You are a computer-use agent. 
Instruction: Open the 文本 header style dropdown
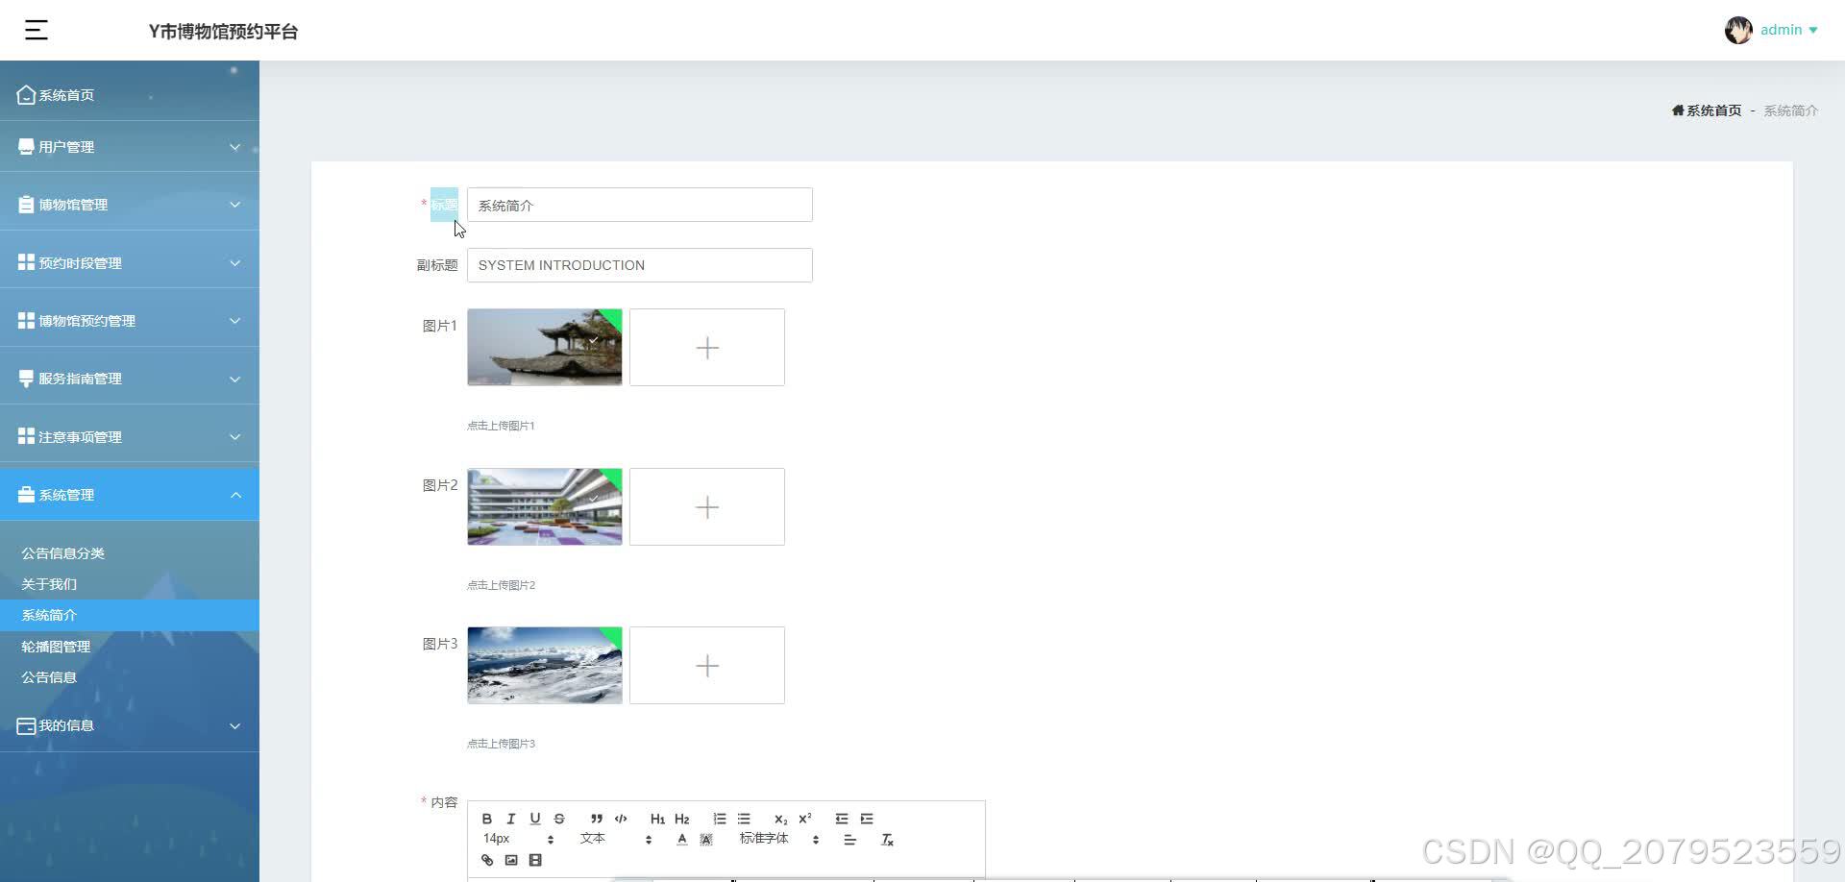[616, 839]
